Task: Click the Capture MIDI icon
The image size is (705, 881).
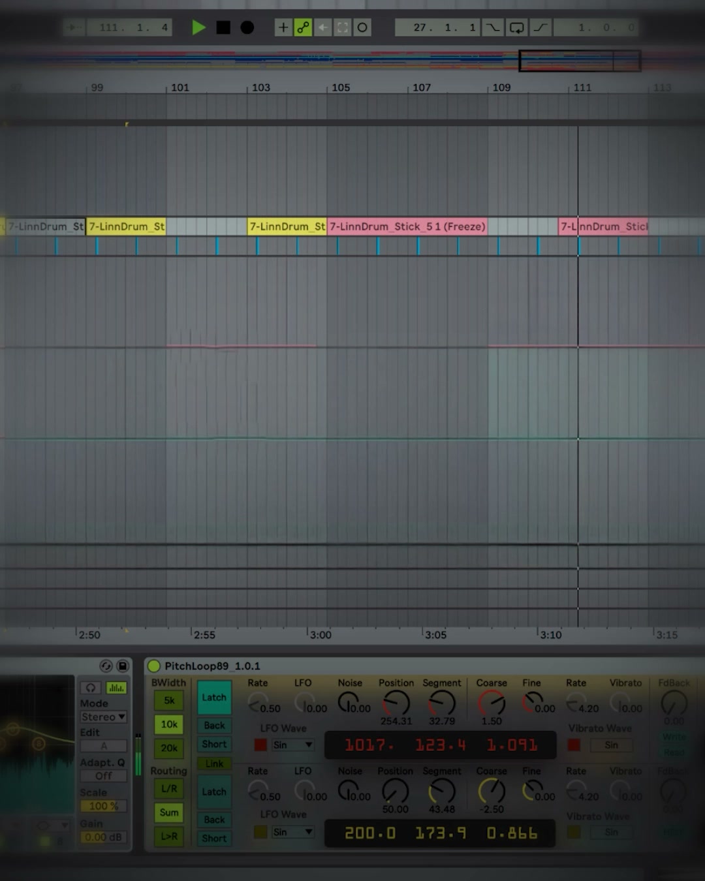Action: click(x=342, y=27)
